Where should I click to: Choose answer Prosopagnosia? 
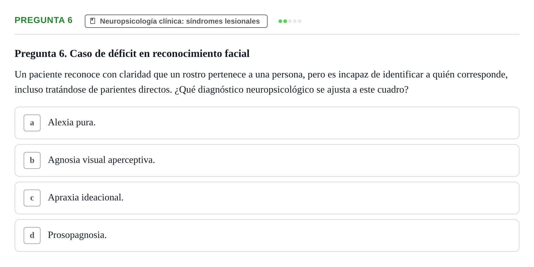click(x=267, y=236)
